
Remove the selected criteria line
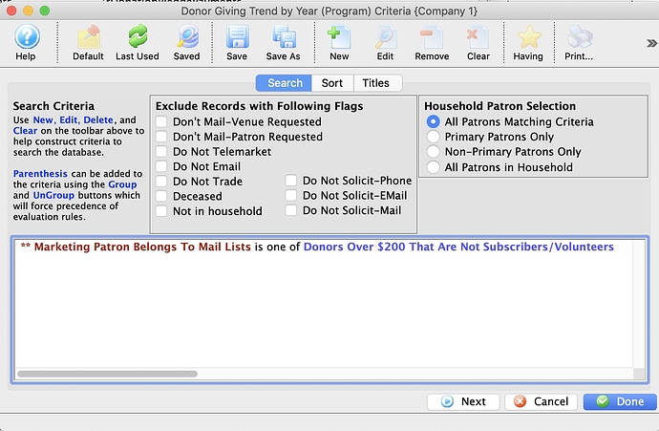432,42
